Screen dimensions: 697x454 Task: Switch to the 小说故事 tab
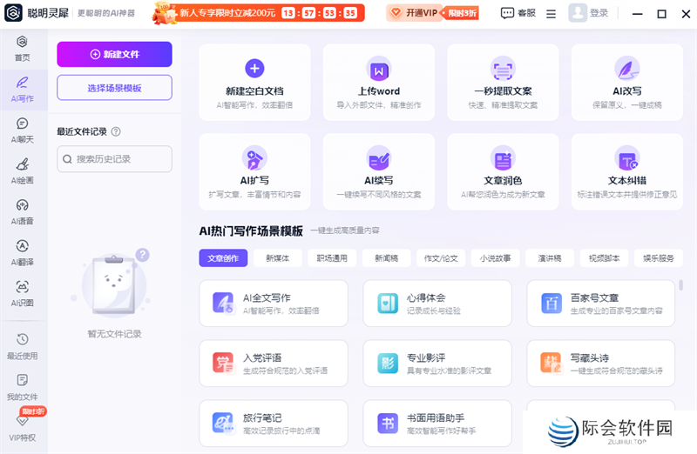[x=495, y=257]
